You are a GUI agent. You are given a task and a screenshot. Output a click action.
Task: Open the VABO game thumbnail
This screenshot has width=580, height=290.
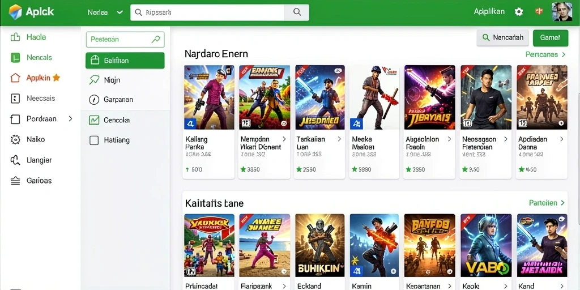pyautogui.click(x=486, y=246)
